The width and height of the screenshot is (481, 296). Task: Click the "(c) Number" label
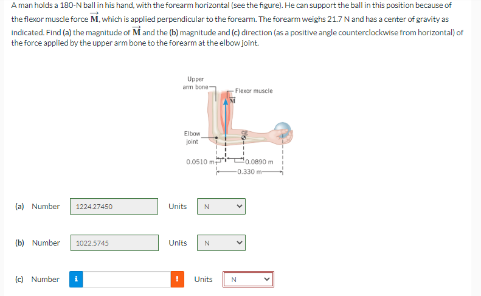37,280
